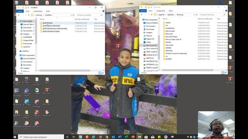
Task: Expand the ribbon in Roaming window
Action: pos(223,11)
